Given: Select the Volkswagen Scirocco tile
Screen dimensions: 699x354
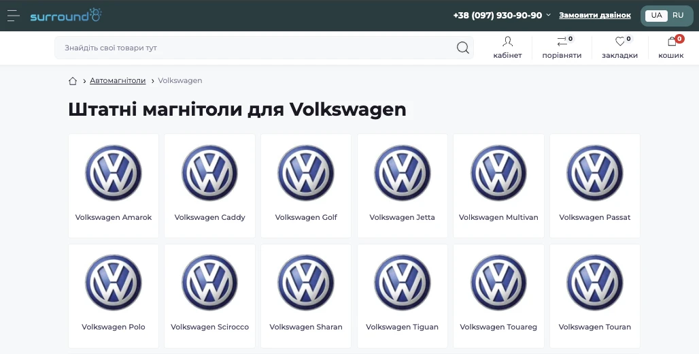Looking at the screenshot, I should coord(209,296).
